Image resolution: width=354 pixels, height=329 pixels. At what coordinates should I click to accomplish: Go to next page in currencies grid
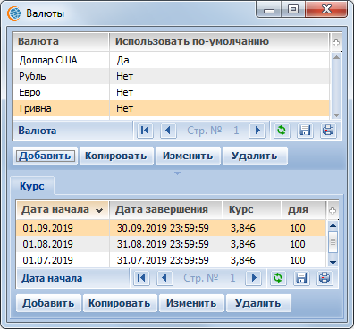[257, 131]
